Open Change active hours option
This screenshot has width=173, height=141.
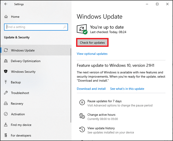pyautogui.click(x=101, y=115)
